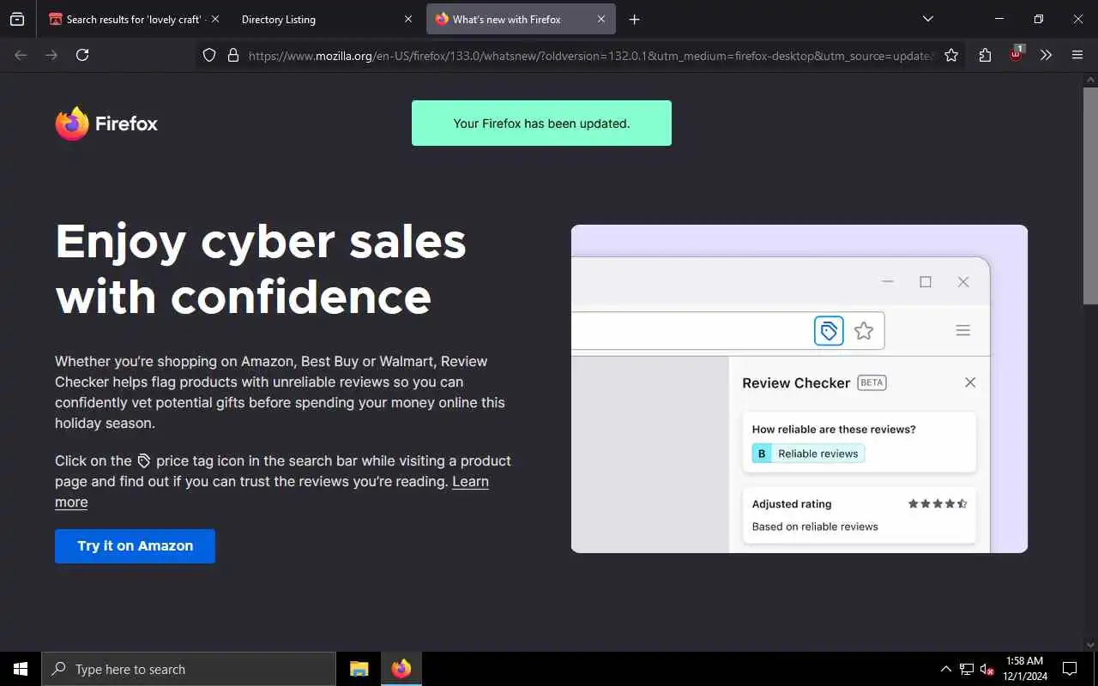Image resolution: width=1098 pixels, height=686 pixels.
Task: Close the Directory Listing tab
Action: click(408, 19)
